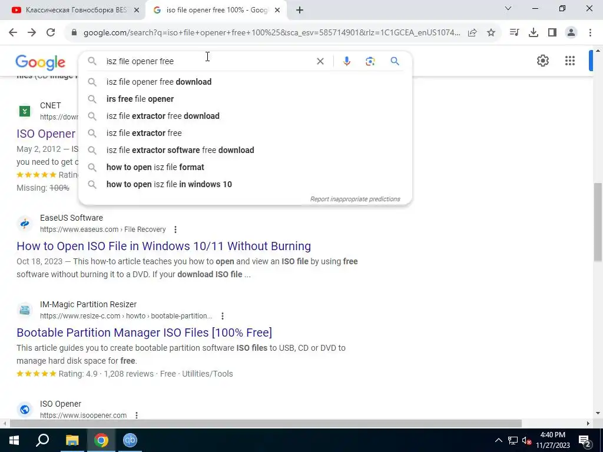This screenshot has width=603, height=452.
Task: Open the three-dot options for EaseUS result
Action: 175,230
